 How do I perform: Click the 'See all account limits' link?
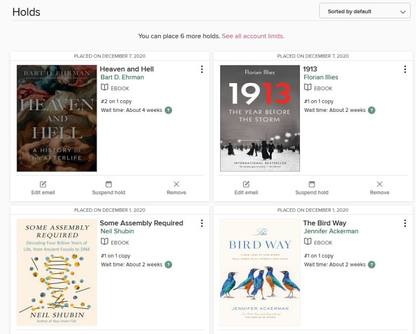click(253, 36)
